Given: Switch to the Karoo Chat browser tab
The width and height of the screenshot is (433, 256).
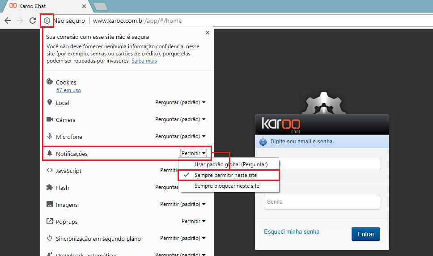Looking at the screenshot, I should tap(47, 6).
